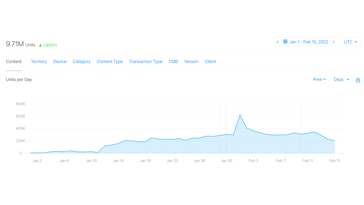Click the vertical marker line near Feb 10

[301, 128]
